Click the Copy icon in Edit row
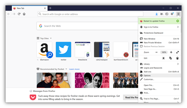Viewport: 187px width, 108px height. 170,58
